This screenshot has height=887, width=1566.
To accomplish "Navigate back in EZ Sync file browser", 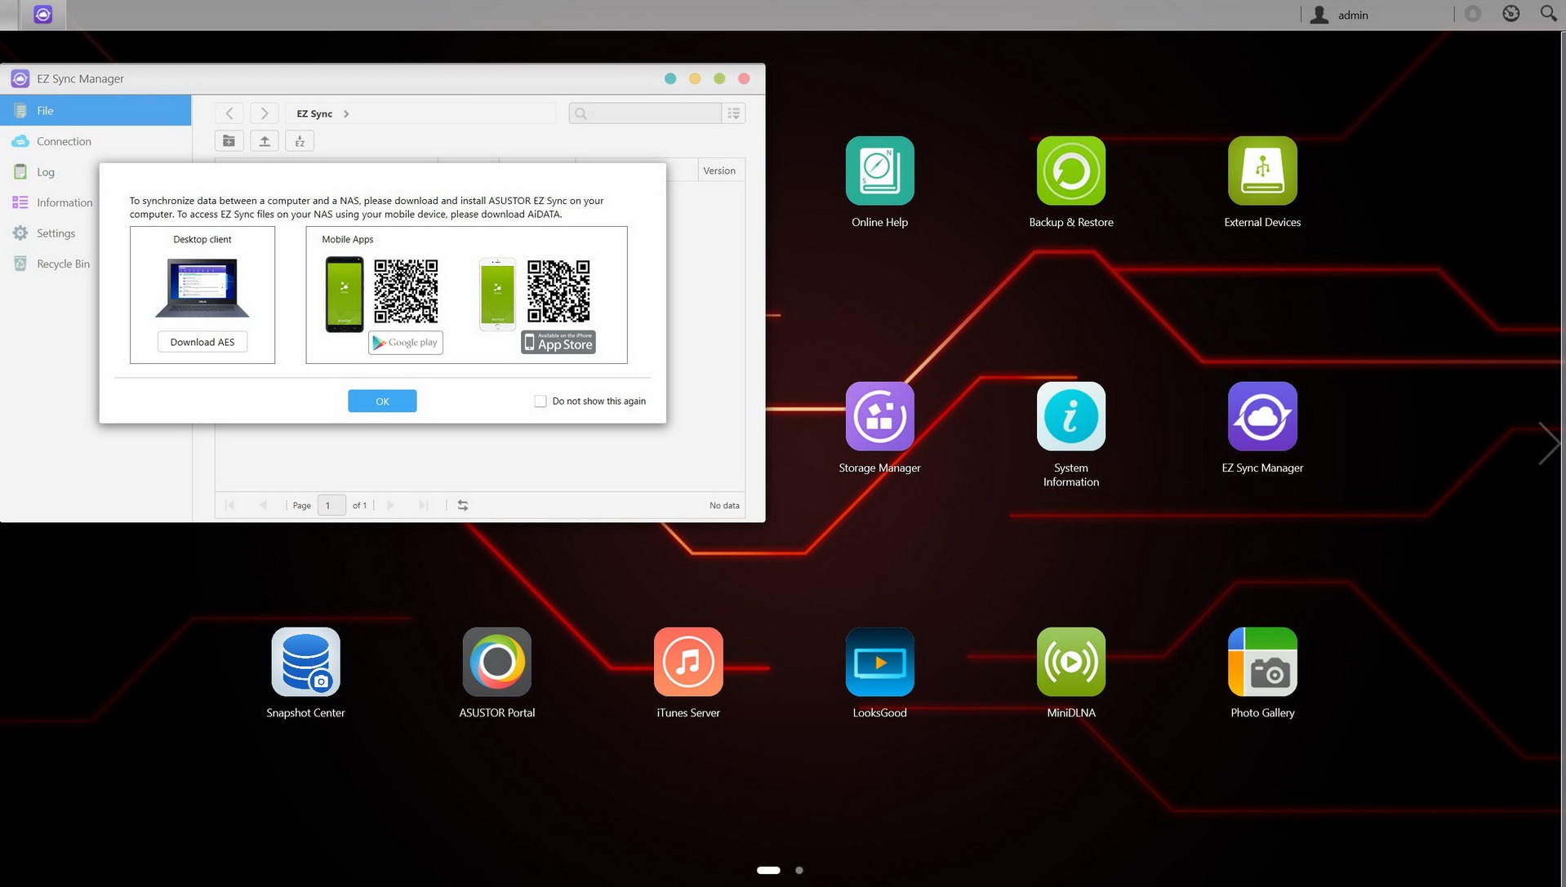I will click(229, 113).
